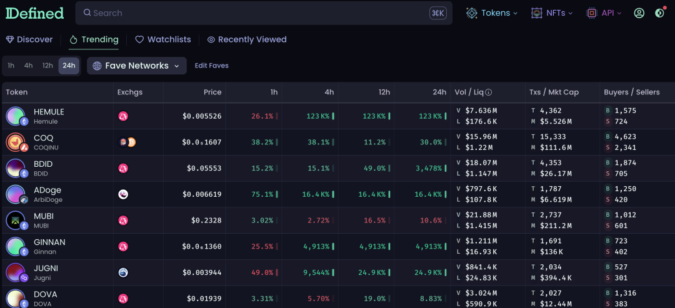Toggle the dark/light theme icon
The height and width of the screenshot is (308, 675).
click(x=659, y=13)
